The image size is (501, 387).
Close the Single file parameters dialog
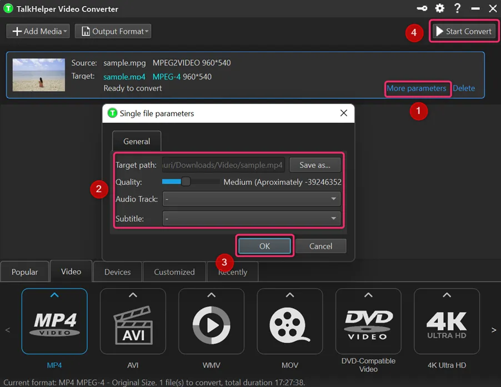click(344, 113)
